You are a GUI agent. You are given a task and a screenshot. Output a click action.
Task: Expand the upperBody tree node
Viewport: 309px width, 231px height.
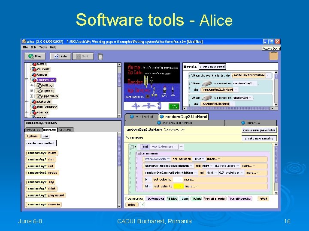tap(31, 96)
